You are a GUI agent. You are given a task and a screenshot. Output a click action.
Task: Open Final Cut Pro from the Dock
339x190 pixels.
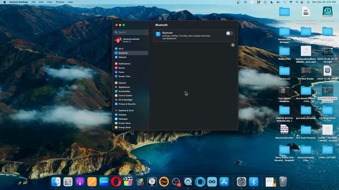128,182
